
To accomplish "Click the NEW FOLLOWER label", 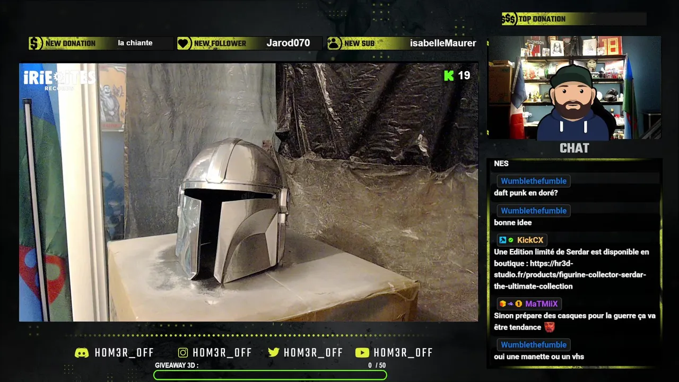I will 220,44.
